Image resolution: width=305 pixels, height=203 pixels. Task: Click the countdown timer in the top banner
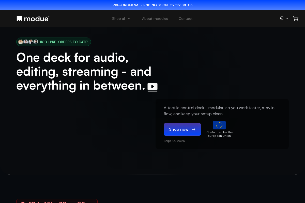181,5
